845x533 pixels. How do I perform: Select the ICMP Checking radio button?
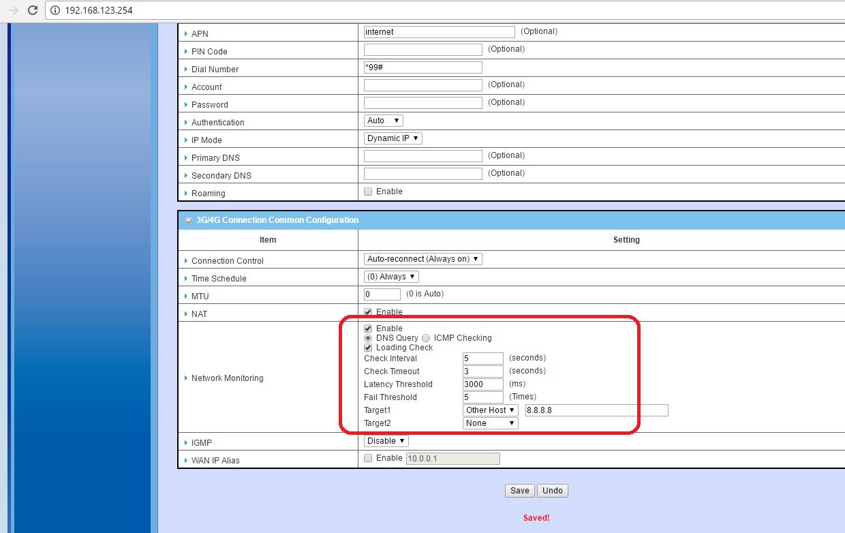(426, 338)
